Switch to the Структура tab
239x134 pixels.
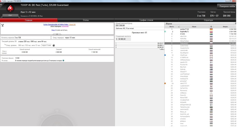coord(208,20)
